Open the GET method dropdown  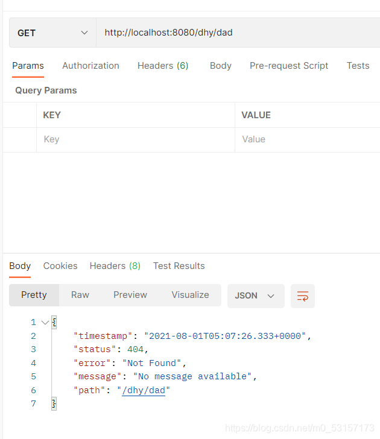pos(52,33)
